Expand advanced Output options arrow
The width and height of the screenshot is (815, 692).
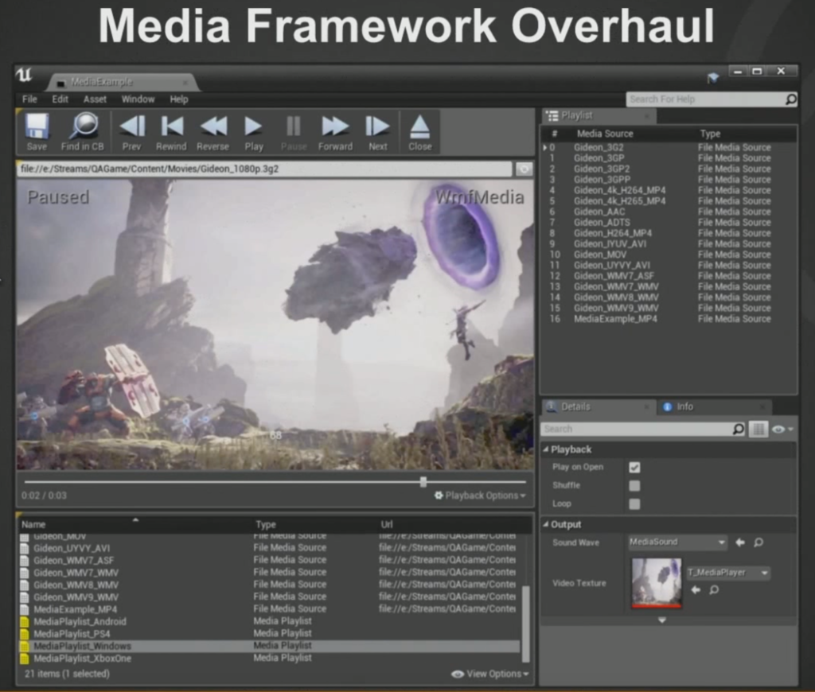coord(661,620)
